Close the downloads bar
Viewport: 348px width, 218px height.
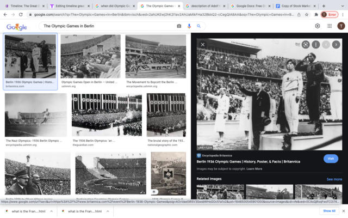coord(344,211)
